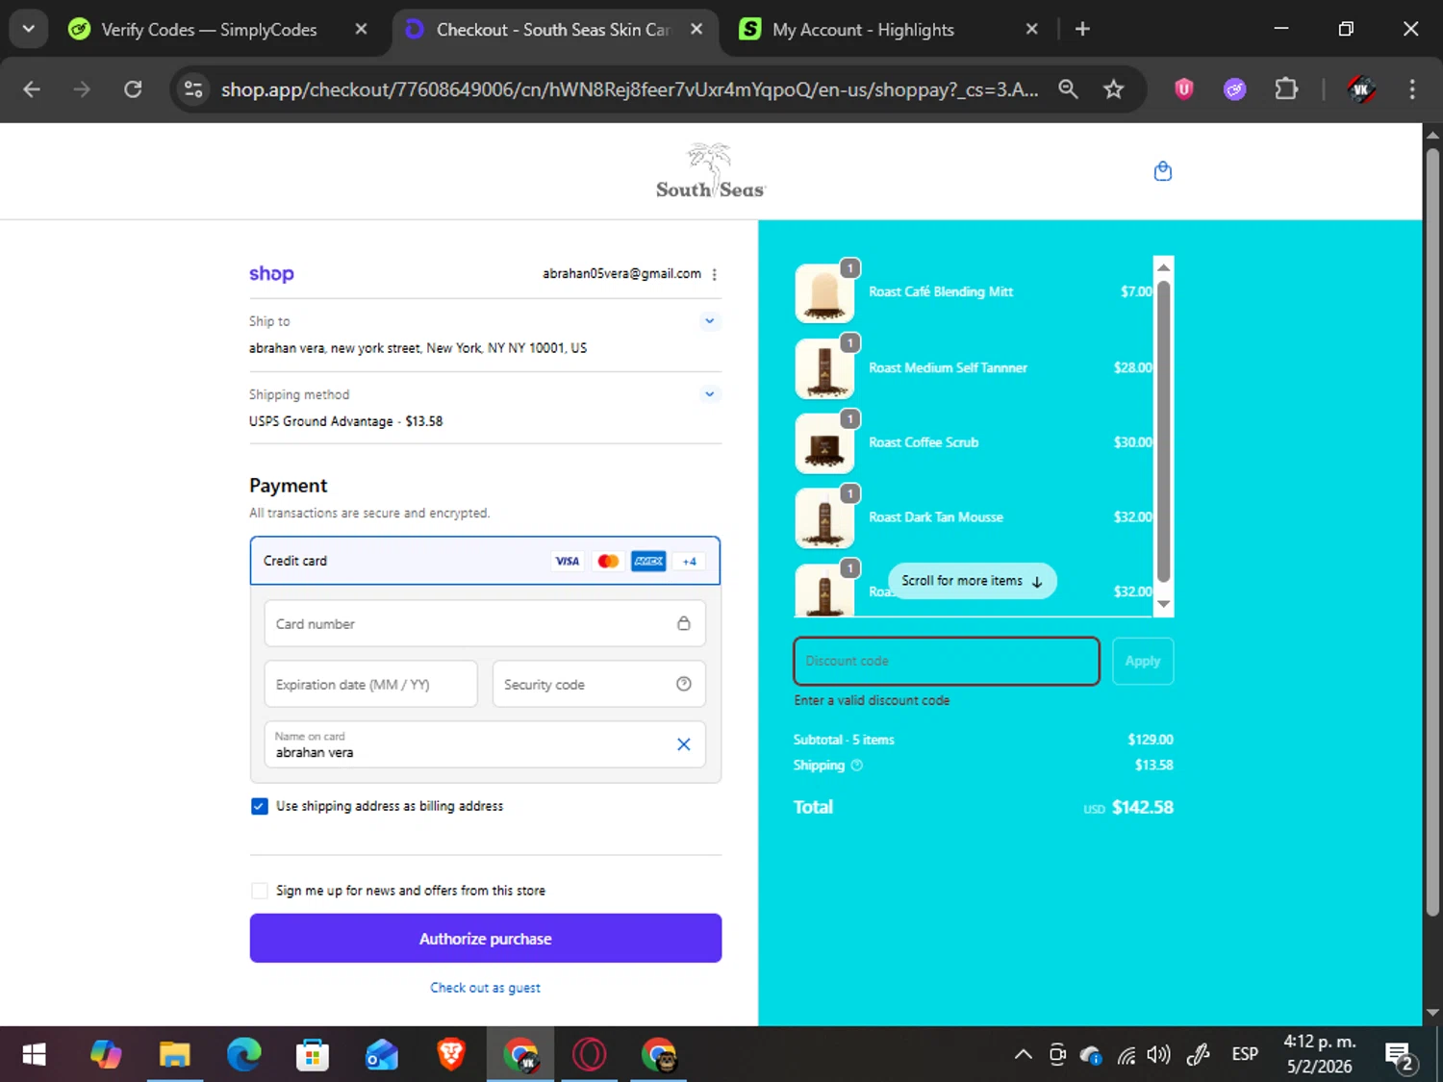Open File Explorer from the taskbar
This screenshot has width=1443, height=1082.
click(174, 1055)
